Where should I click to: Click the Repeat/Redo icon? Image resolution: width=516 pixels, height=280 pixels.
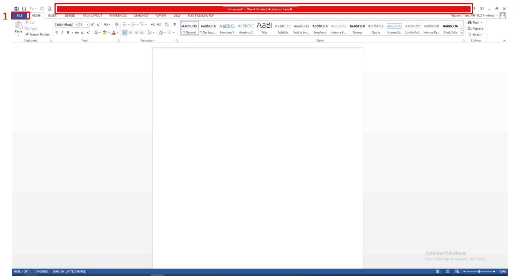click(x=42, y=9)
